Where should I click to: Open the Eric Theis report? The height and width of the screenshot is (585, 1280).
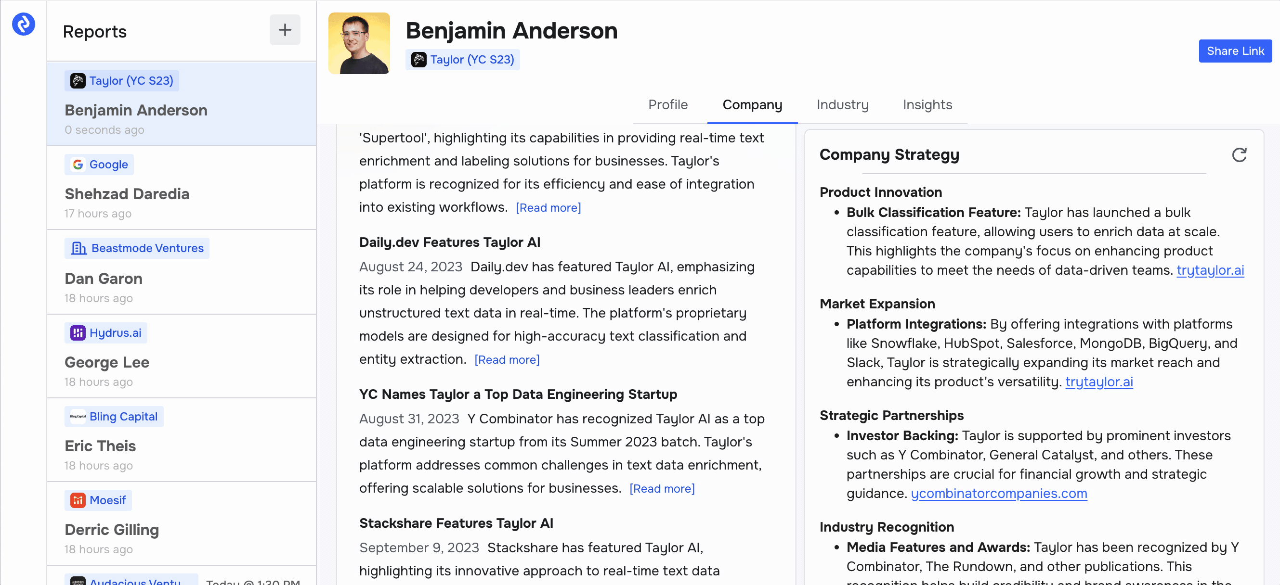tap(182, 440)
